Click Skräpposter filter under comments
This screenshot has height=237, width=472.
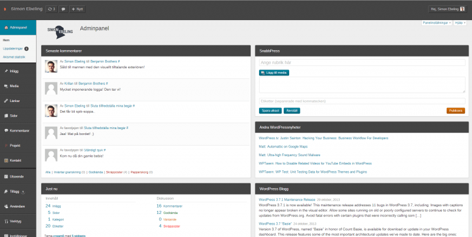point(114,172)
